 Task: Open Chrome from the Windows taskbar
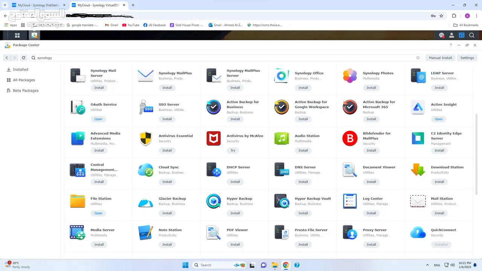click(x=286, y=265)
